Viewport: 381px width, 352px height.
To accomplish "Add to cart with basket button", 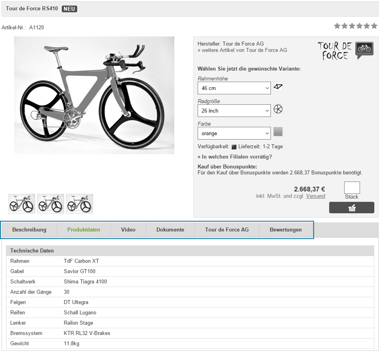I will click(352, 207).
